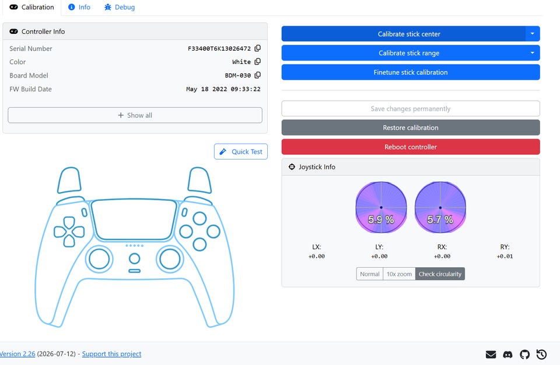Click the Joystick Info crosshair icon
Image resolution: width=560 pixels, height=365 pixels.
tap(292, 167)
